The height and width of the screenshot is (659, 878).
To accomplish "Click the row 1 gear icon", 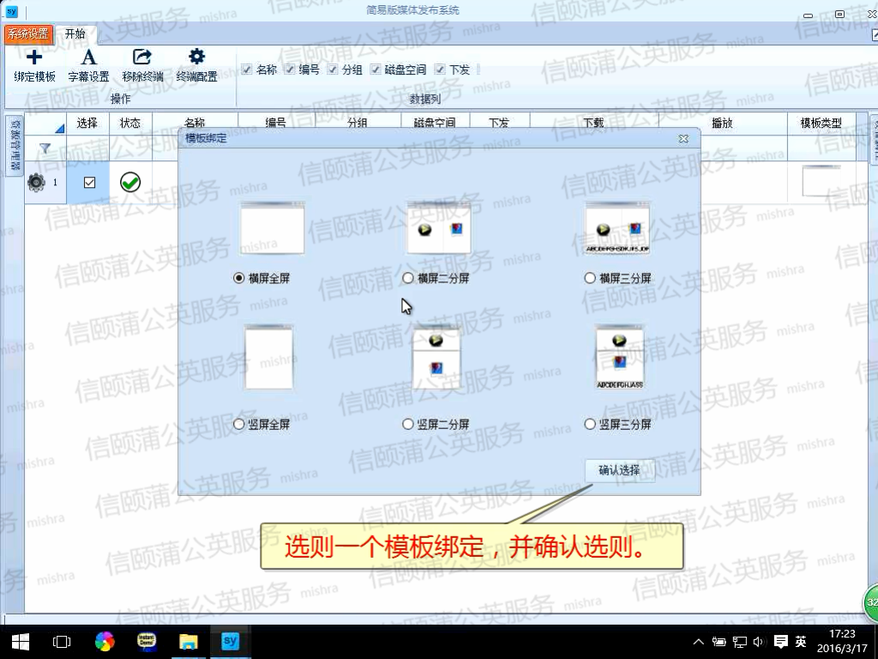I will point(36,183).
